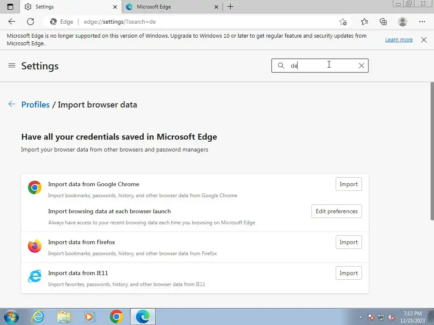The width and height of the screenshot is (434, 325).
Task: Open the Favorites list icon
Action: click(x=364, y=22)
